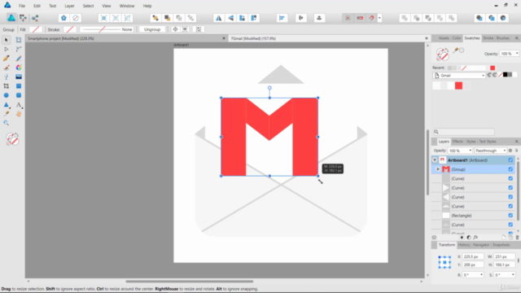Click the Ungroup button
521x293 pixels.
click(152, 29)
